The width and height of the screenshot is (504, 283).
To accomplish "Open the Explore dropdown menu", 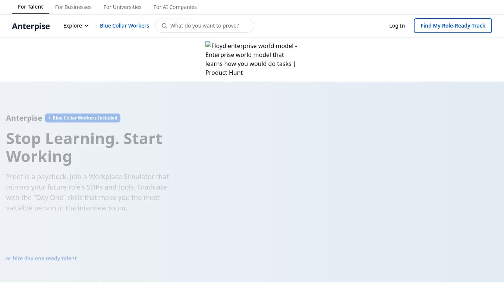I will point(76,26).
